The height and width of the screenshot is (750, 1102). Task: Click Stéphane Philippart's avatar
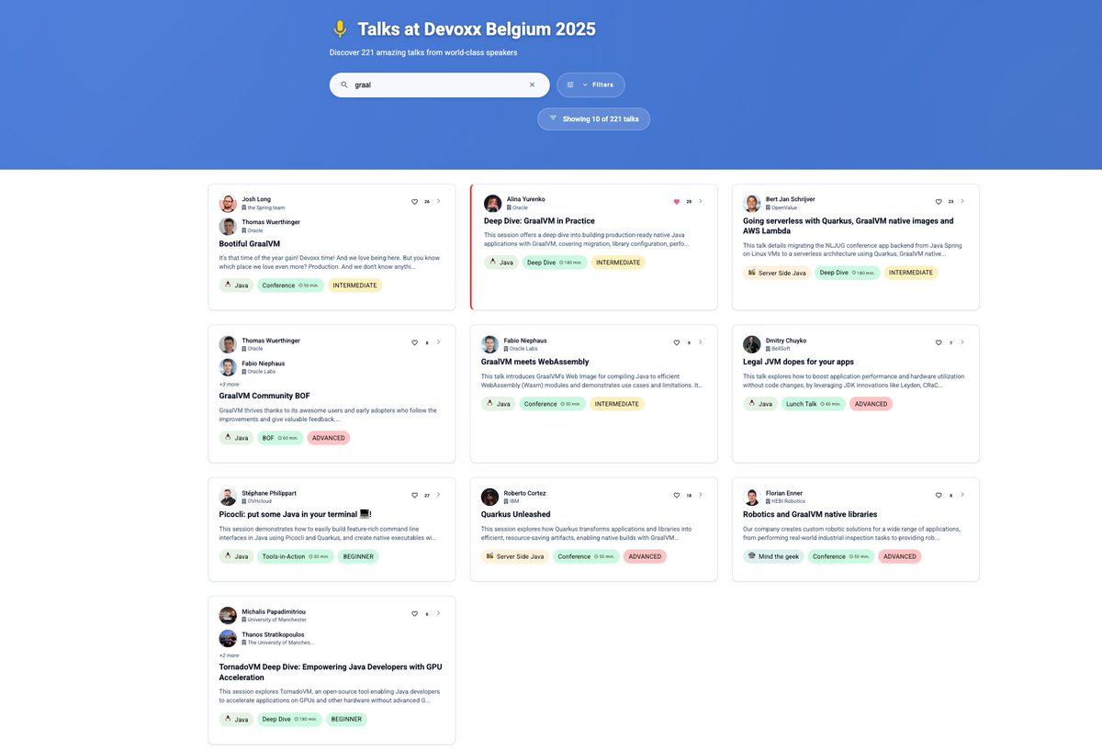pyautogui.click(x=228, y=497)
